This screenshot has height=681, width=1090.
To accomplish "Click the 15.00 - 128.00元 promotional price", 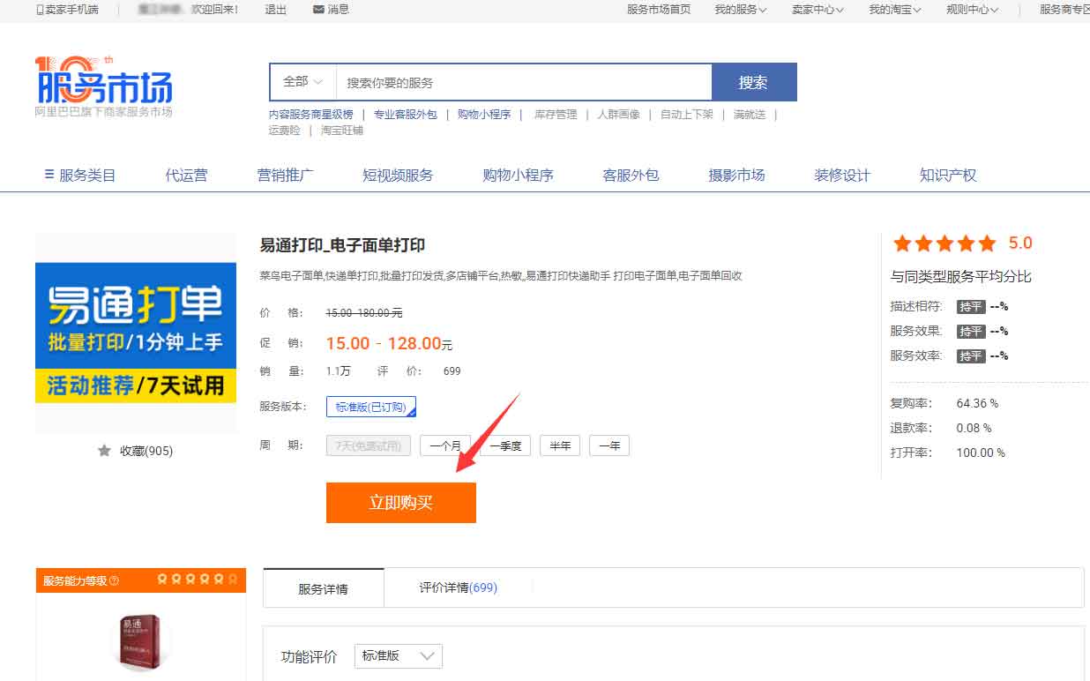I will click(x=389, y=344).
